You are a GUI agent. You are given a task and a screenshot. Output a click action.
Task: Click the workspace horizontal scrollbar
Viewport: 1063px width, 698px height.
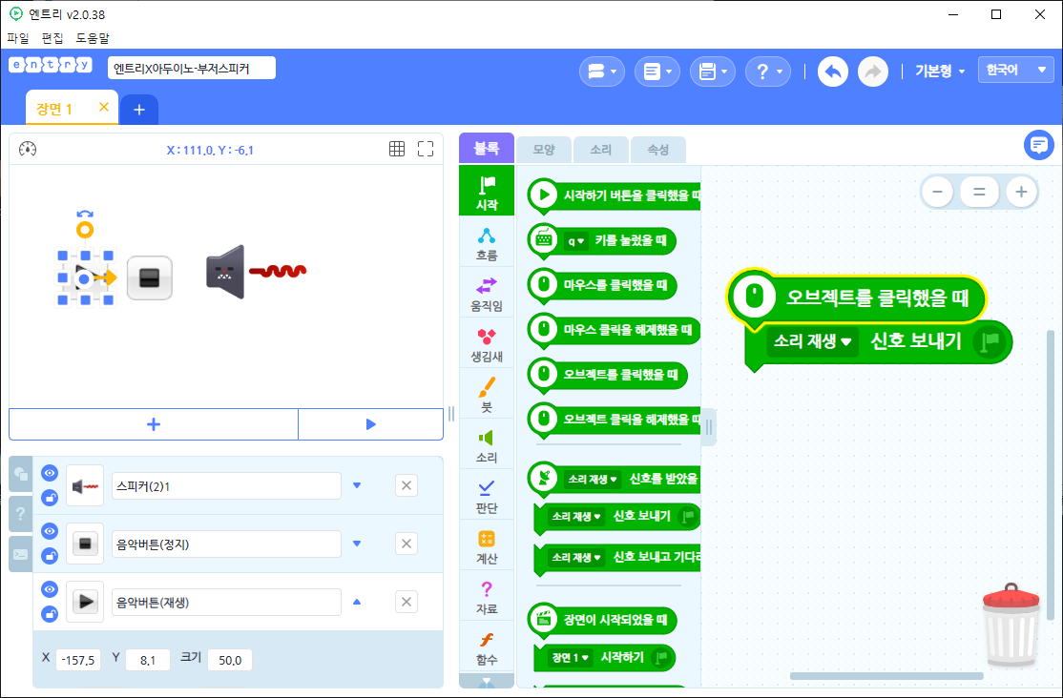pyautogui.click(x=886, y=676)
